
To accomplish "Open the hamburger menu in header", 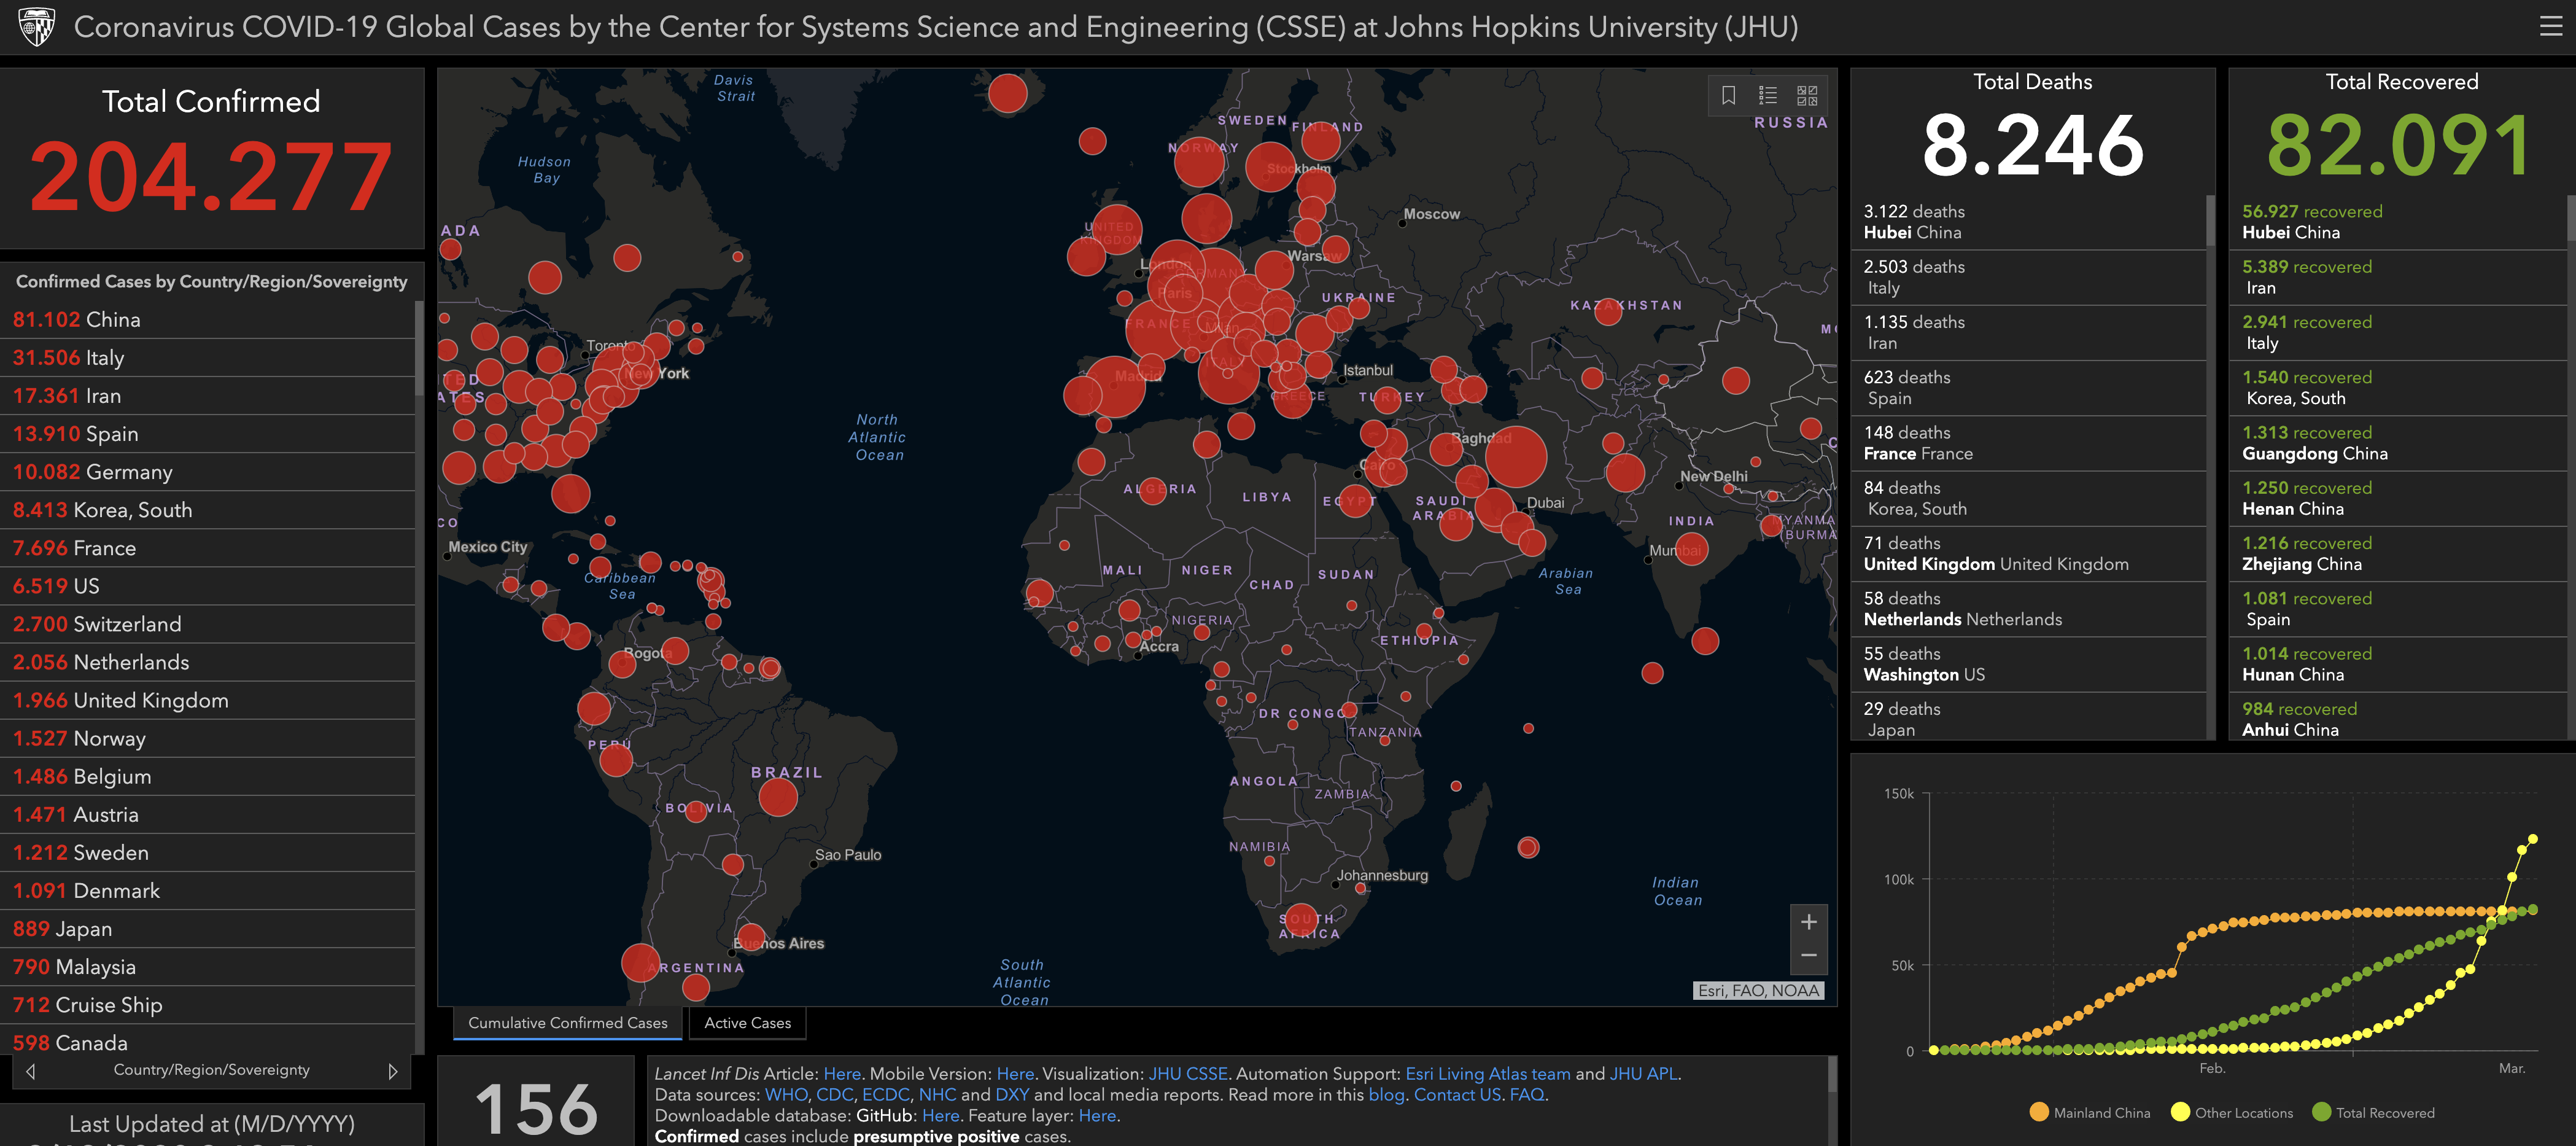I will [x=2550, y=27].
